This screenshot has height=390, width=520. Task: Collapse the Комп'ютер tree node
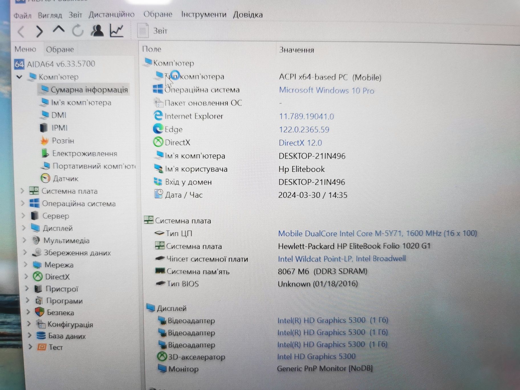(19, 77)
